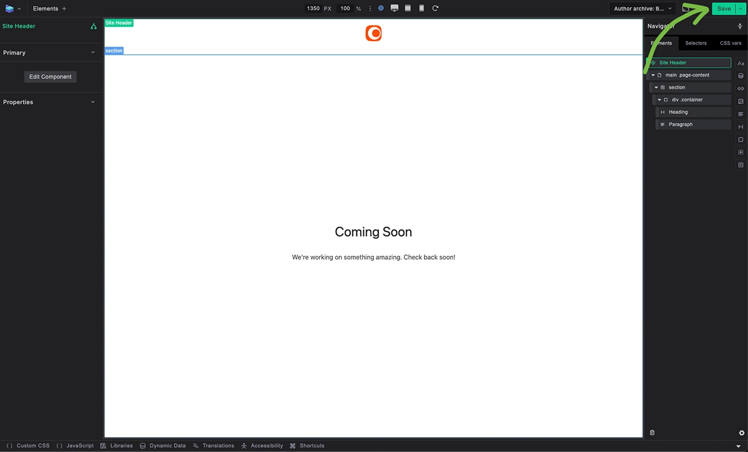
Task: Switch to mobile phone viewport
Action: (x=421, y=8)
